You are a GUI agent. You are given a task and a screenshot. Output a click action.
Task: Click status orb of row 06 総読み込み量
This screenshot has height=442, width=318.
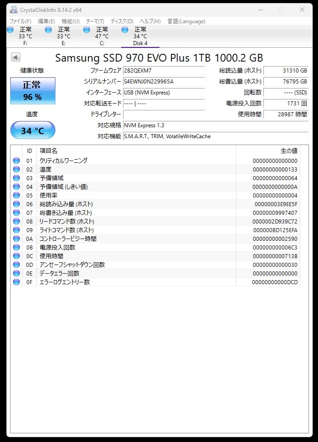coord(16,204)
